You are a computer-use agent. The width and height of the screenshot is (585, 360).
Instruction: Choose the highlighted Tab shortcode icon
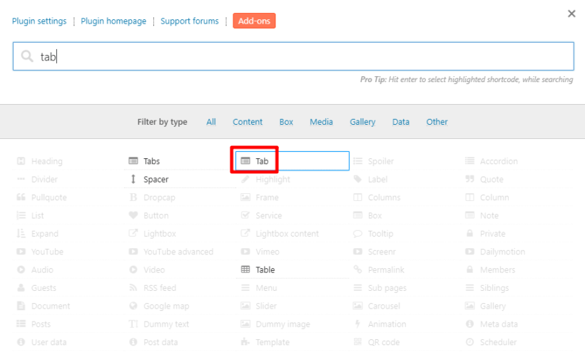(246, 161)
